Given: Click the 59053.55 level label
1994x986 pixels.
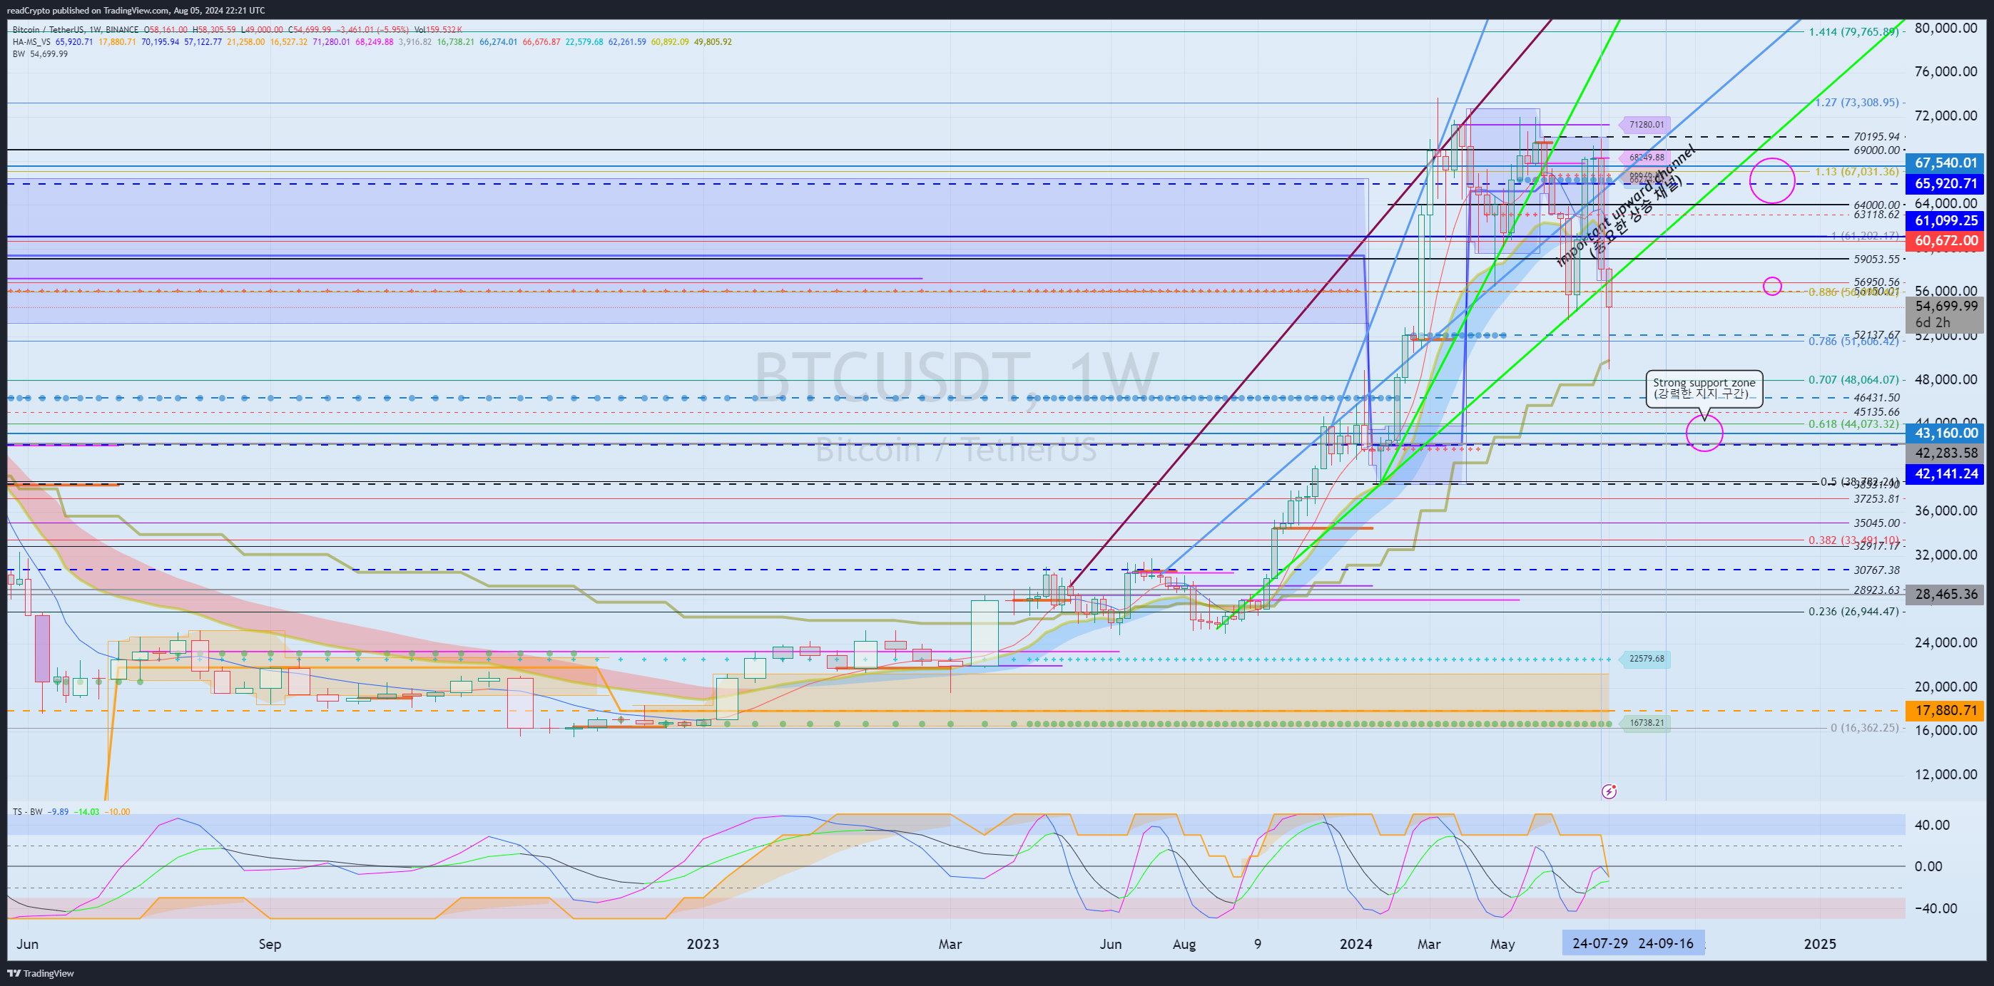Looking at the screenshot, I should pyautogui.click(x=1876, y=259).
